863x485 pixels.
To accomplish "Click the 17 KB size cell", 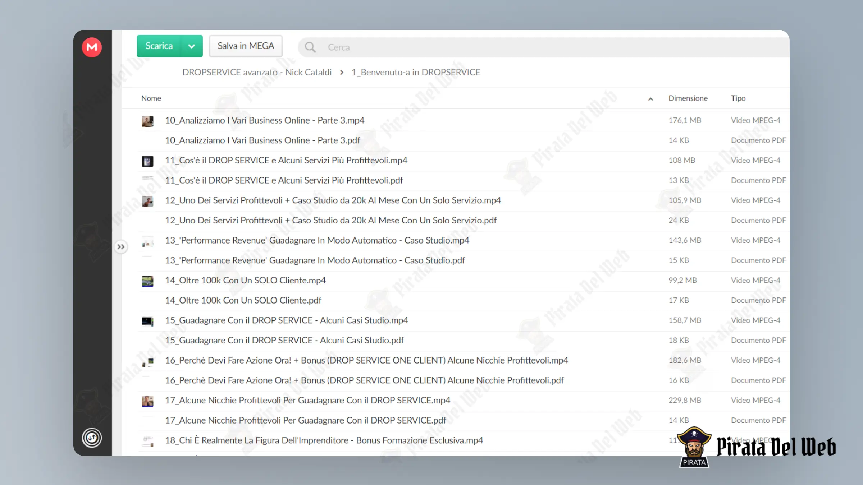I will pyautogui.click(x=679, y=300).
